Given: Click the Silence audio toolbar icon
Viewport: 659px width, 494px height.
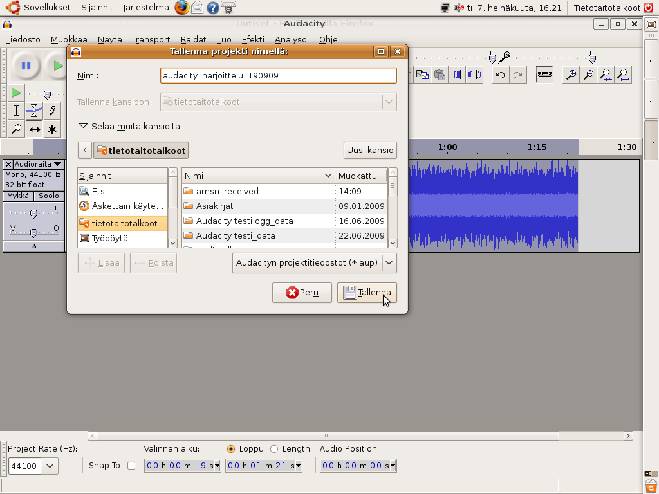Looking at the screenshot, I should pos(474,75).
